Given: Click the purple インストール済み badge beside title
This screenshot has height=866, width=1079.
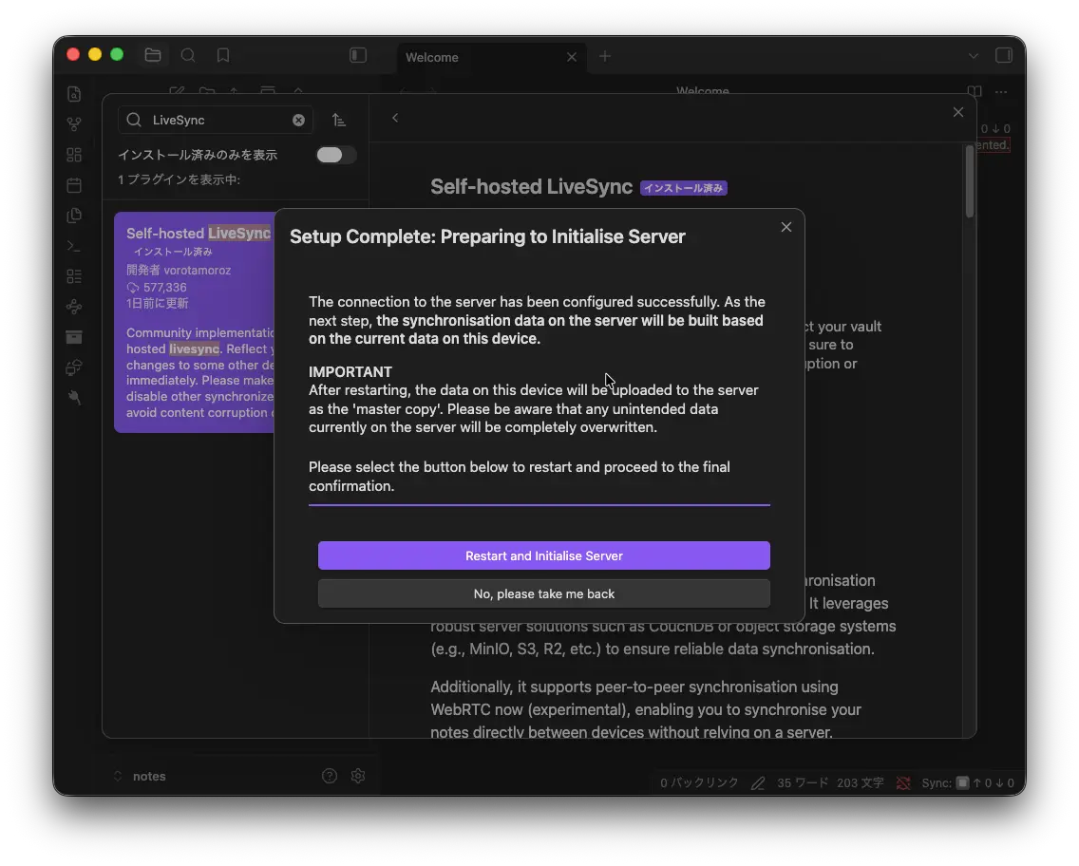Looking at the screenshot, I should (x=683, y=188).
